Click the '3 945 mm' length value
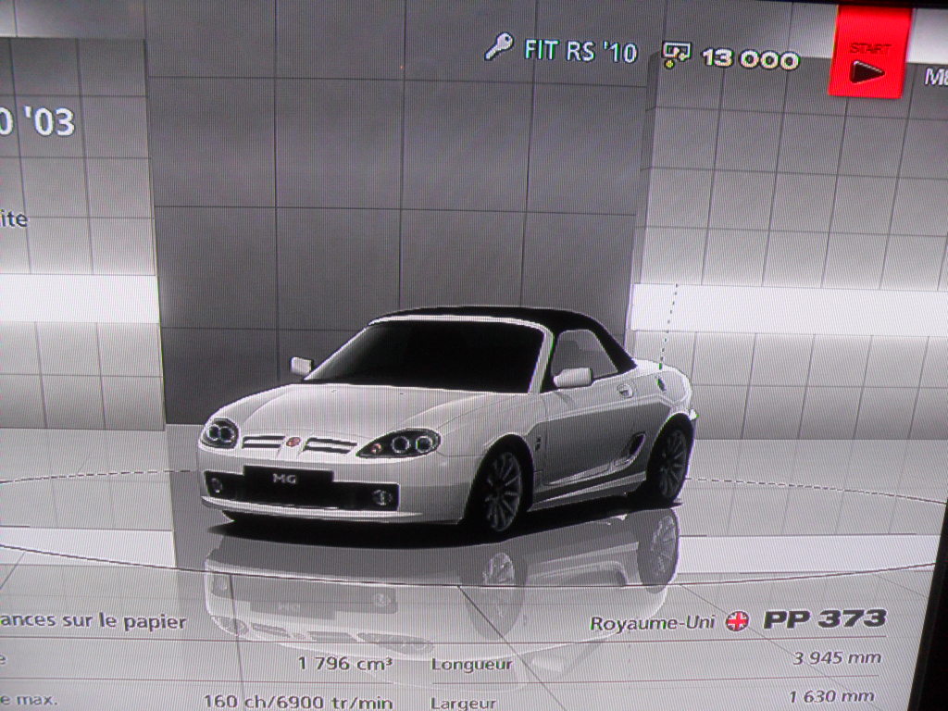This screenshot has width=948, height=711. (x=837, y=658)
